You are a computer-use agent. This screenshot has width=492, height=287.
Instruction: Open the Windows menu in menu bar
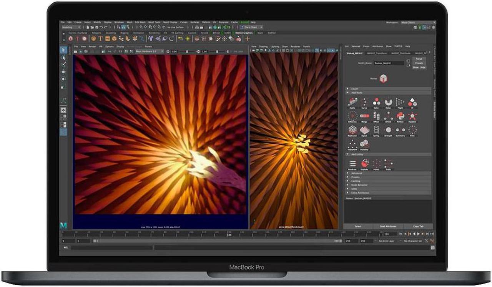(119, 22)
